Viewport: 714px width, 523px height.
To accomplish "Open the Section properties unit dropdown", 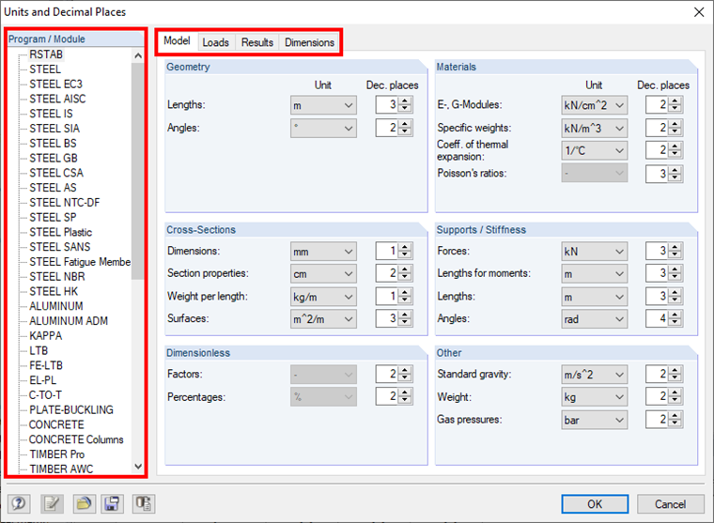I will [x=323, y=273].
